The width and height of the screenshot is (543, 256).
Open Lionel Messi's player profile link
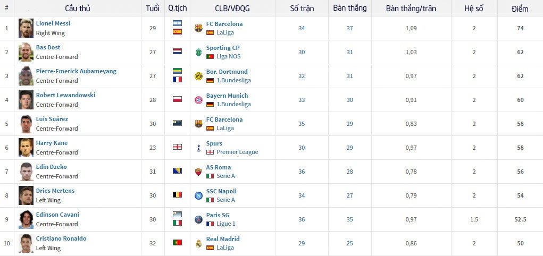(x=53, y=23)
